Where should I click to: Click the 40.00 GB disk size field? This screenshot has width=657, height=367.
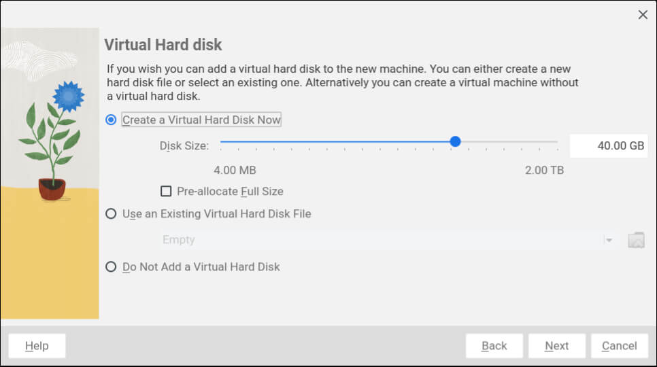click(609, 145)
